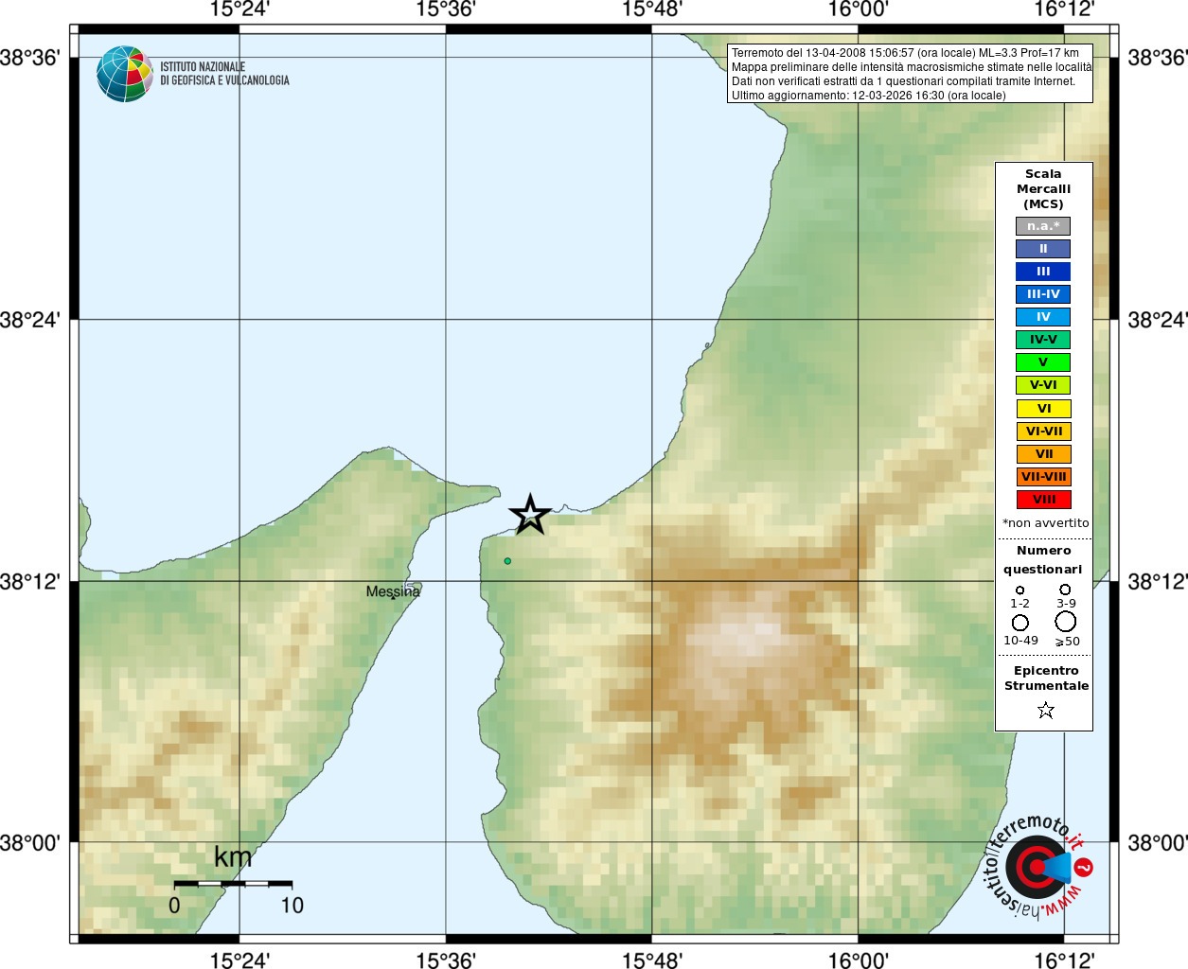Click the 'Epicentro Strumentale' legend heading

tap(1046, 678)
